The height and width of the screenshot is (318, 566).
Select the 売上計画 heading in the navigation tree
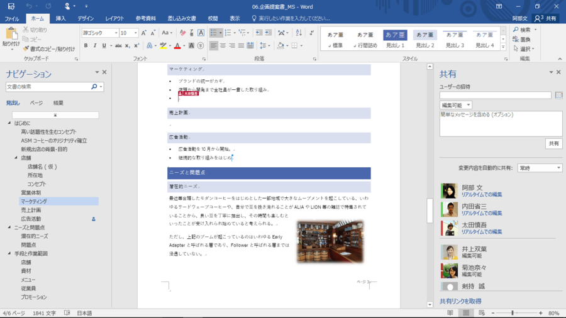pyautogui.click(x=31, y=210)
